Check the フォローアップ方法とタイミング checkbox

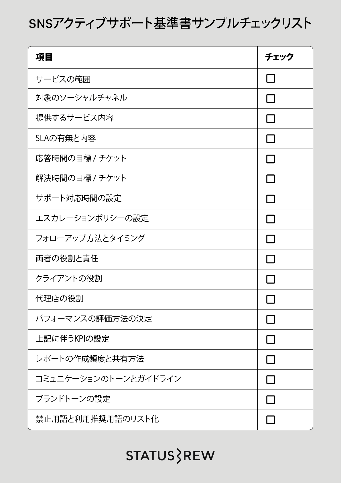[x=271, y=239]
